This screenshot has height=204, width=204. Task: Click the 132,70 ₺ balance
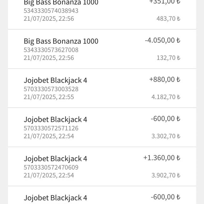point(168,58)
